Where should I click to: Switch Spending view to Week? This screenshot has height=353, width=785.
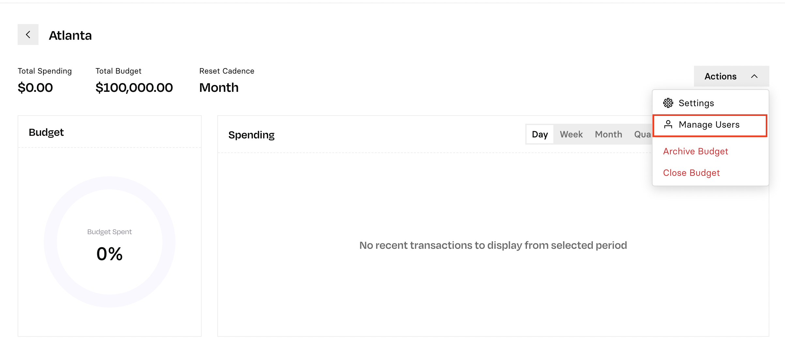pyautogui.click(x=571, y=134)
